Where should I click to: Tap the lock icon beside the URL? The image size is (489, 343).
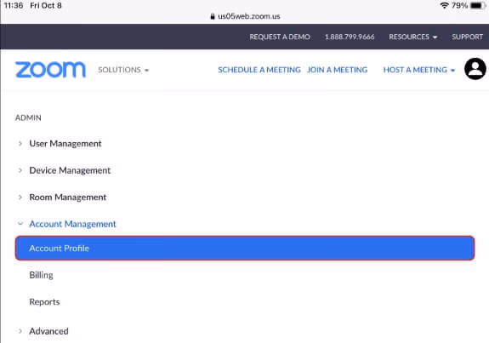pyautogui.click(x=213, y=16)
